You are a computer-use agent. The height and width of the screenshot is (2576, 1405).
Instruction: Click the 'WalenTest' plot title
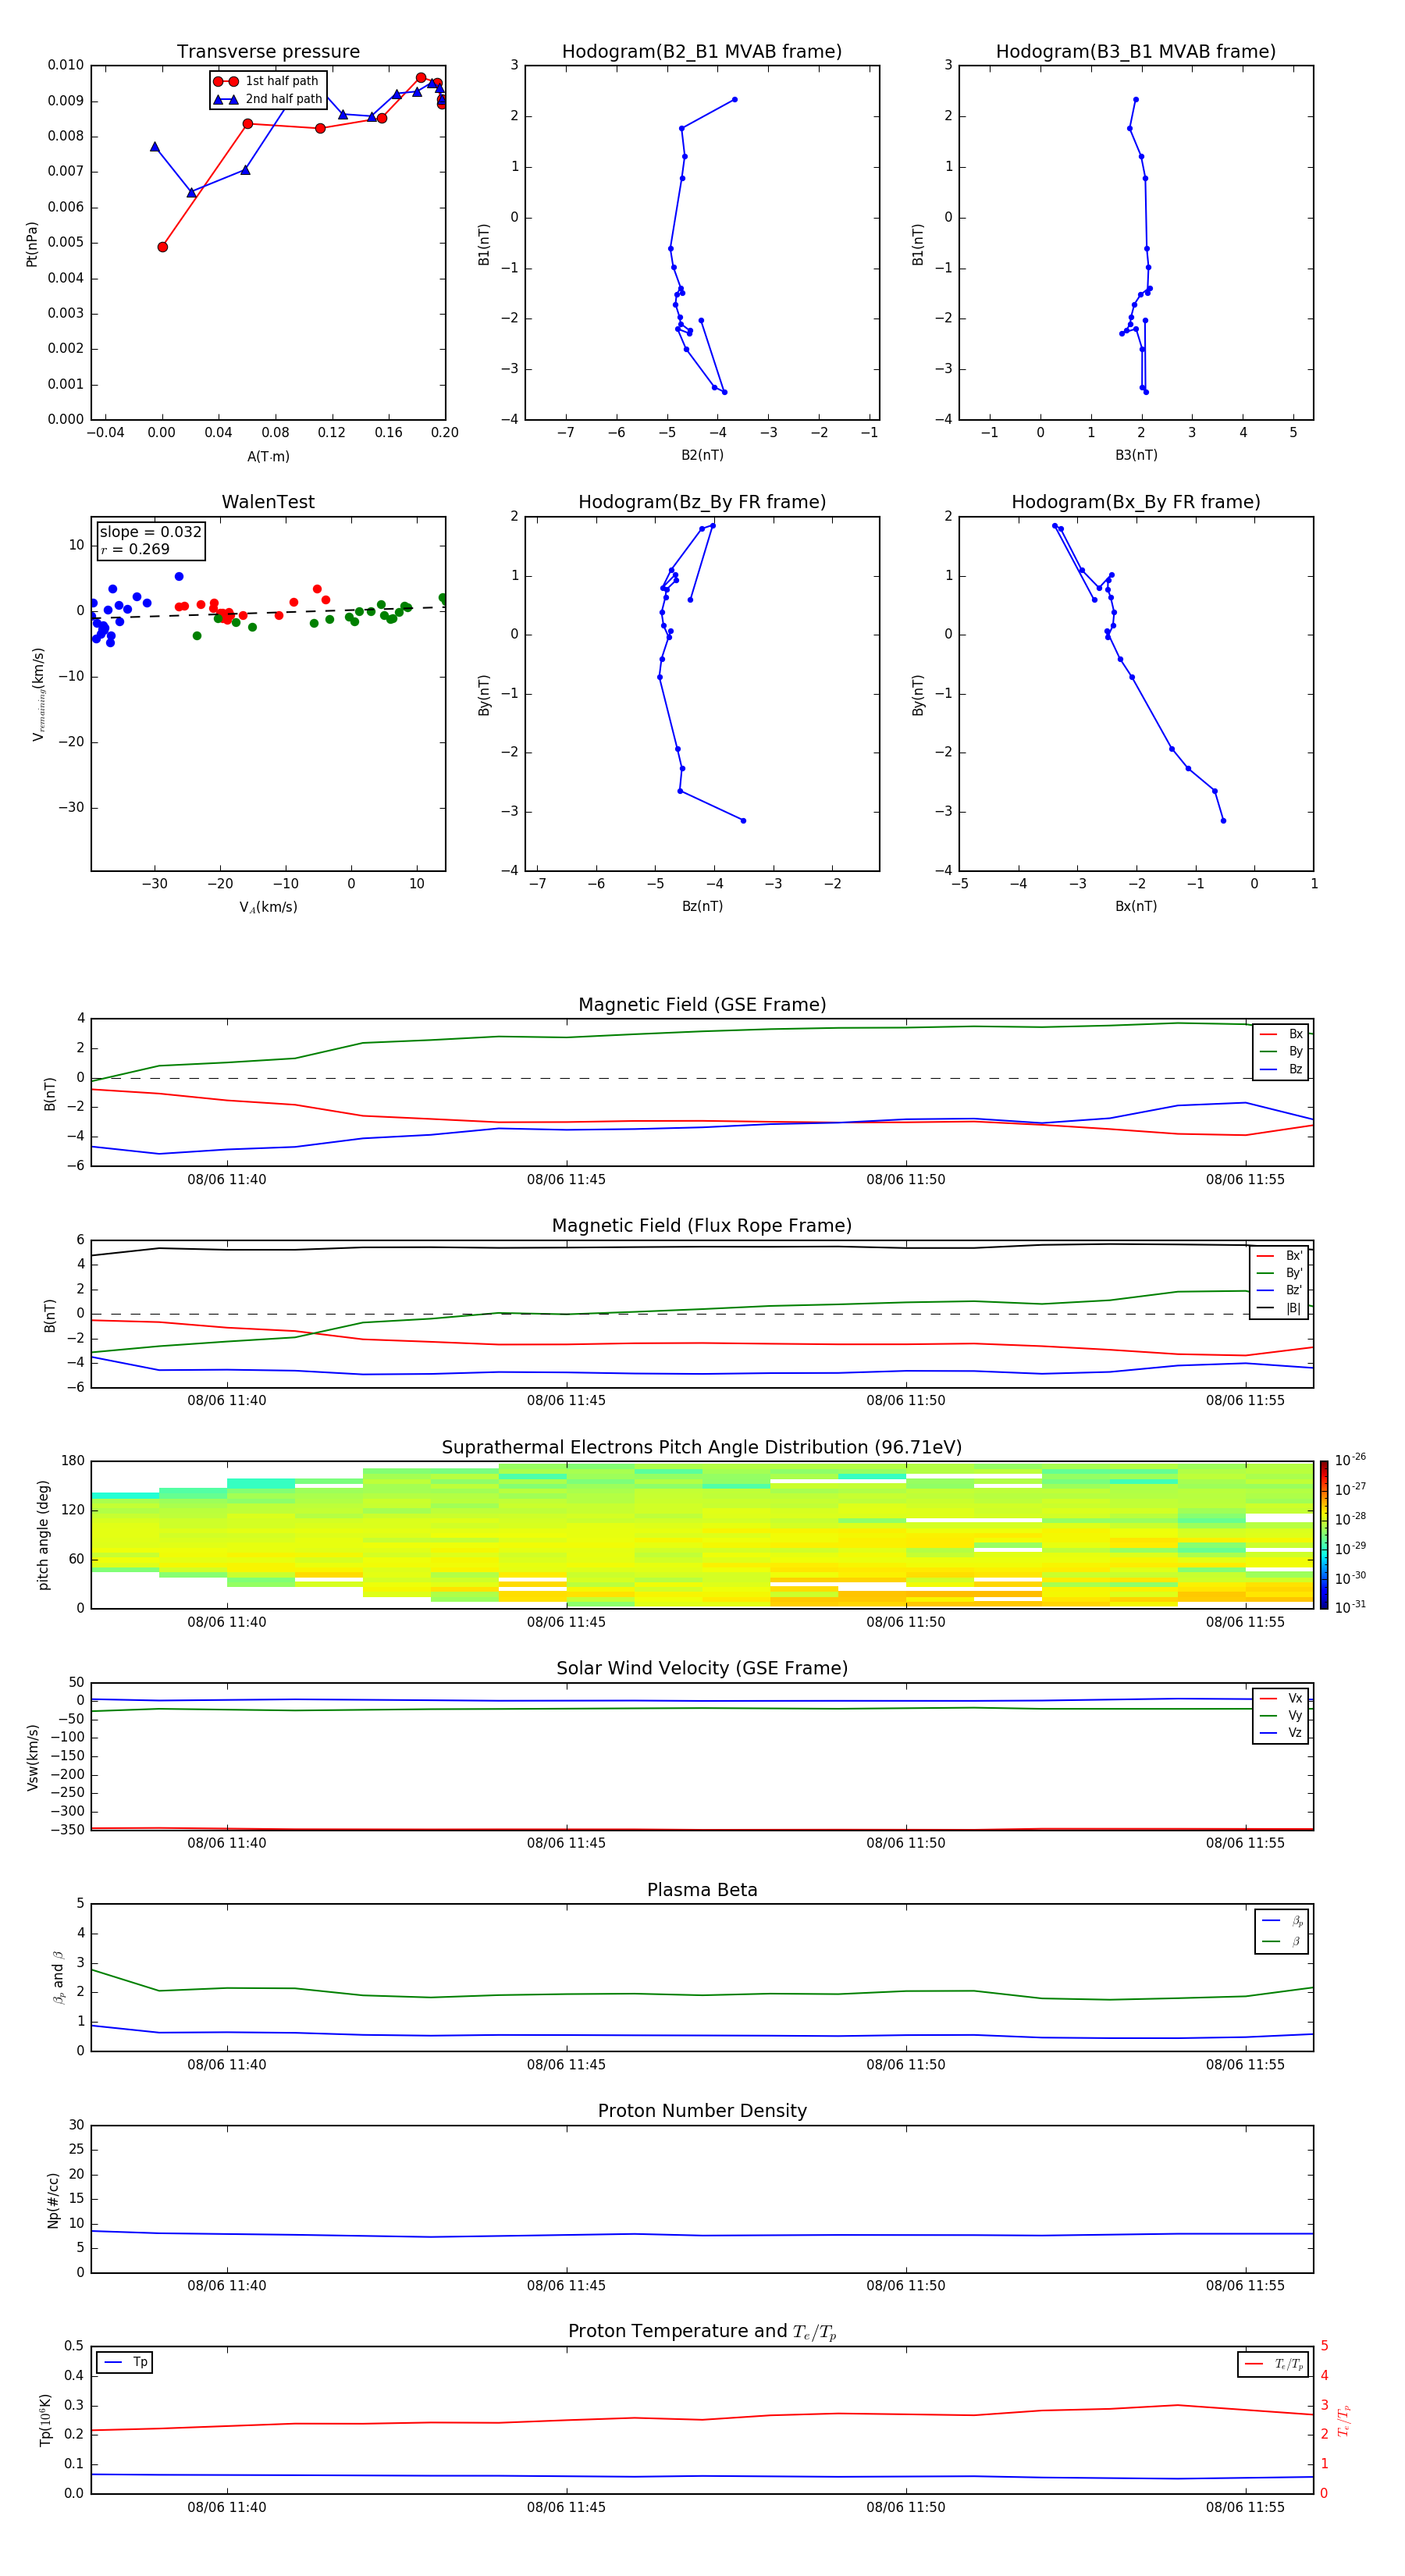click(268, 502)
